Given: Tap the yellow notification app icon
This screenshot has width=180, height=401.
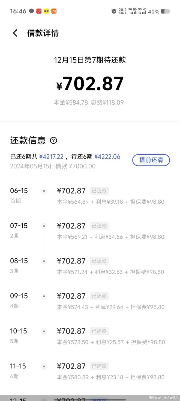Looking at the screenshot, I should [x=46, y=11].
